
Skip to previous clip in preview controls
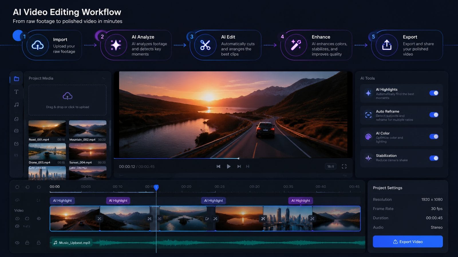pyautogui.click(x=218, y=166)
